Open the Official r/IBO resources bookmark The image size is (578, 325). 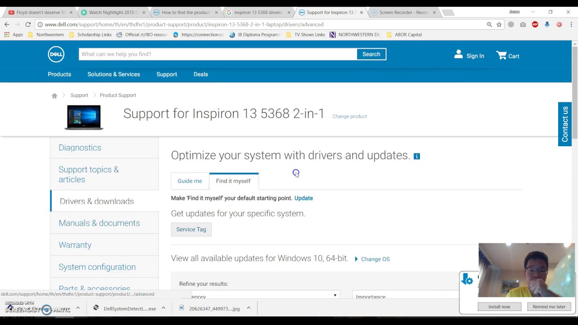[x=142, y=34]
